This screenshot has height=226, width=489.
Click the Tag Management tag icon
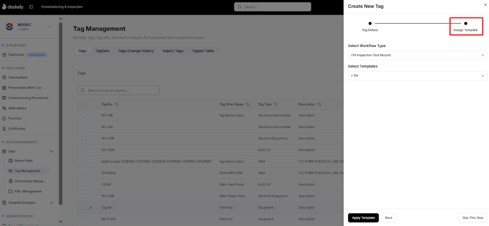(x=11, y=171)
